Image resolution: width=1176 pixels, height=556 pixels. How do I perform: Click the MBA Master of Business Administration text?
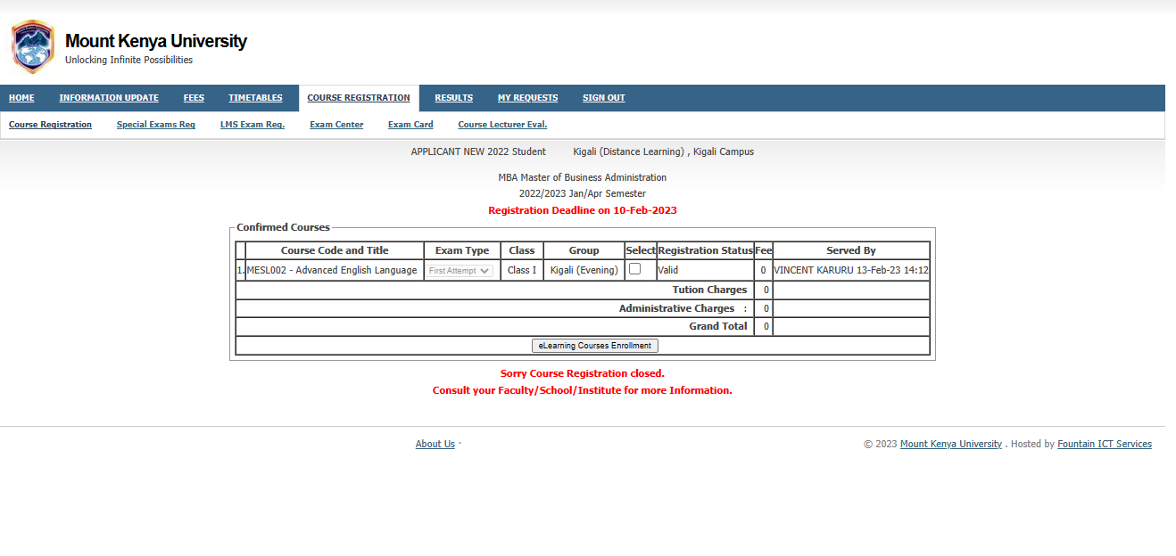[x=583, y=177]
